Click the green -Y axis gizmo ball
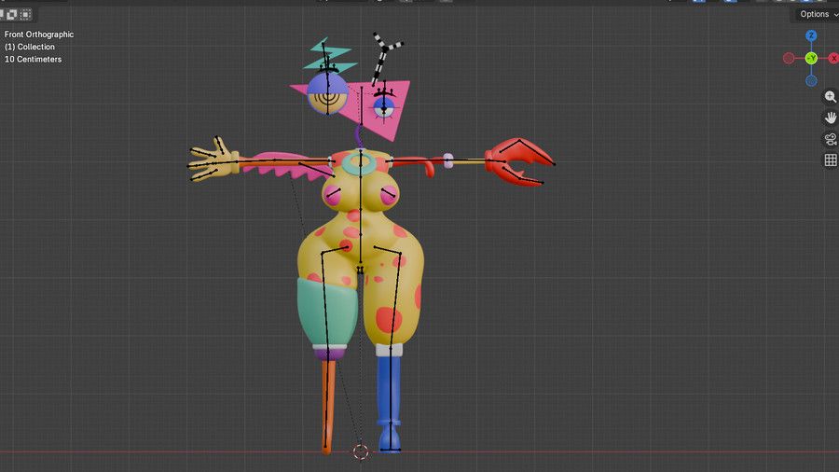This screenshot has height=472, width=839. pos(811,58)
